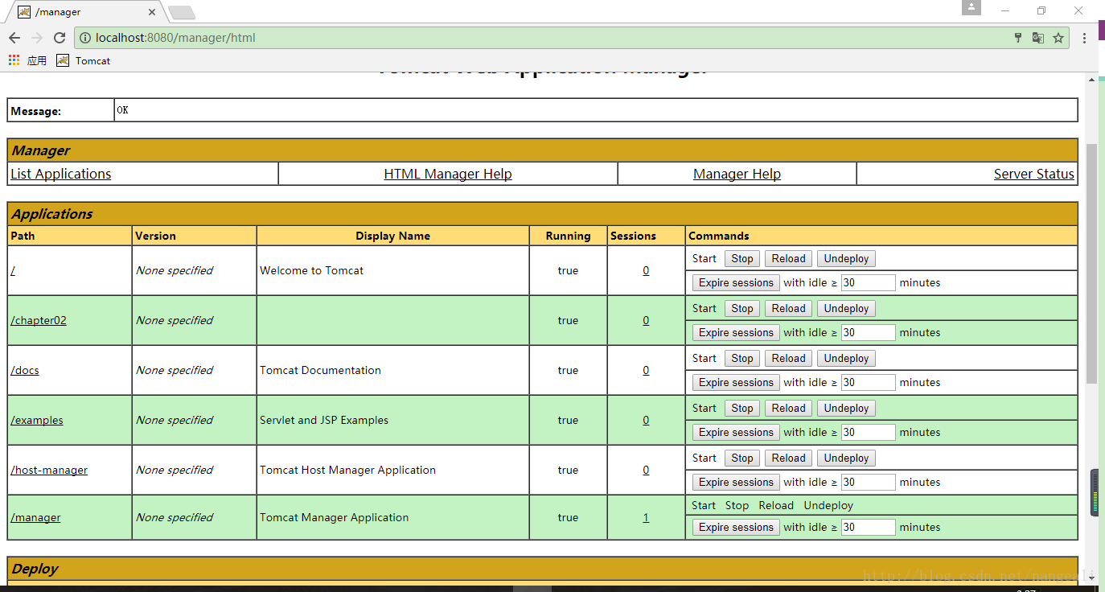
Task: Open the root / application path link
Action: (13, 270)
